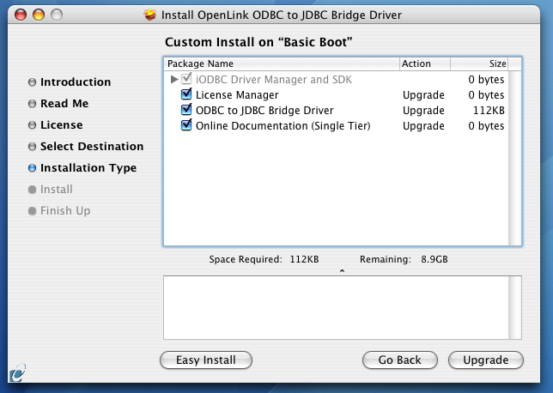Click the License step bullet
The height and width of the screenshot is (393, 553).
[x=32, y=125]
